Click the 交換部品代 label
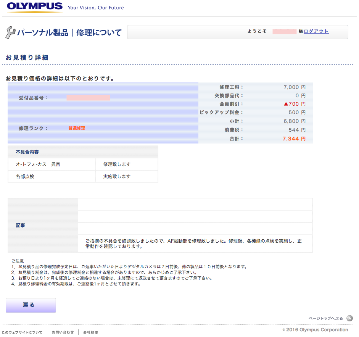 (x=229, y=95)
